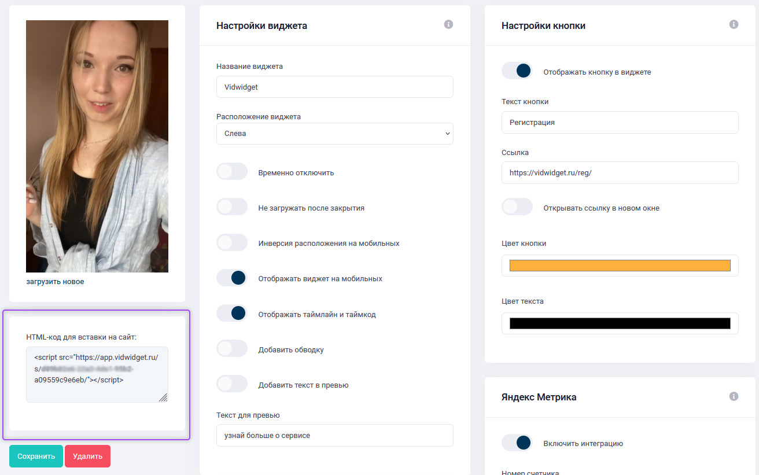Image resolution: width=759 pixels, height=475 pixels.
Task: Open the Цвет кнопки orange color picker
Action: tap(620, 266)
